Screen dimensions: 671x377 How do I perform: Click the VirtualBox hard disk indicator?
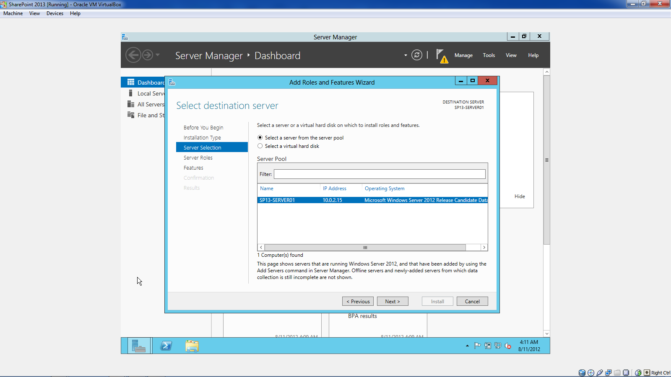(582, 373)
